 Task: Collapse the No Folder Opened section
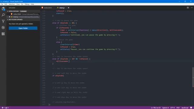pos(8,20)
